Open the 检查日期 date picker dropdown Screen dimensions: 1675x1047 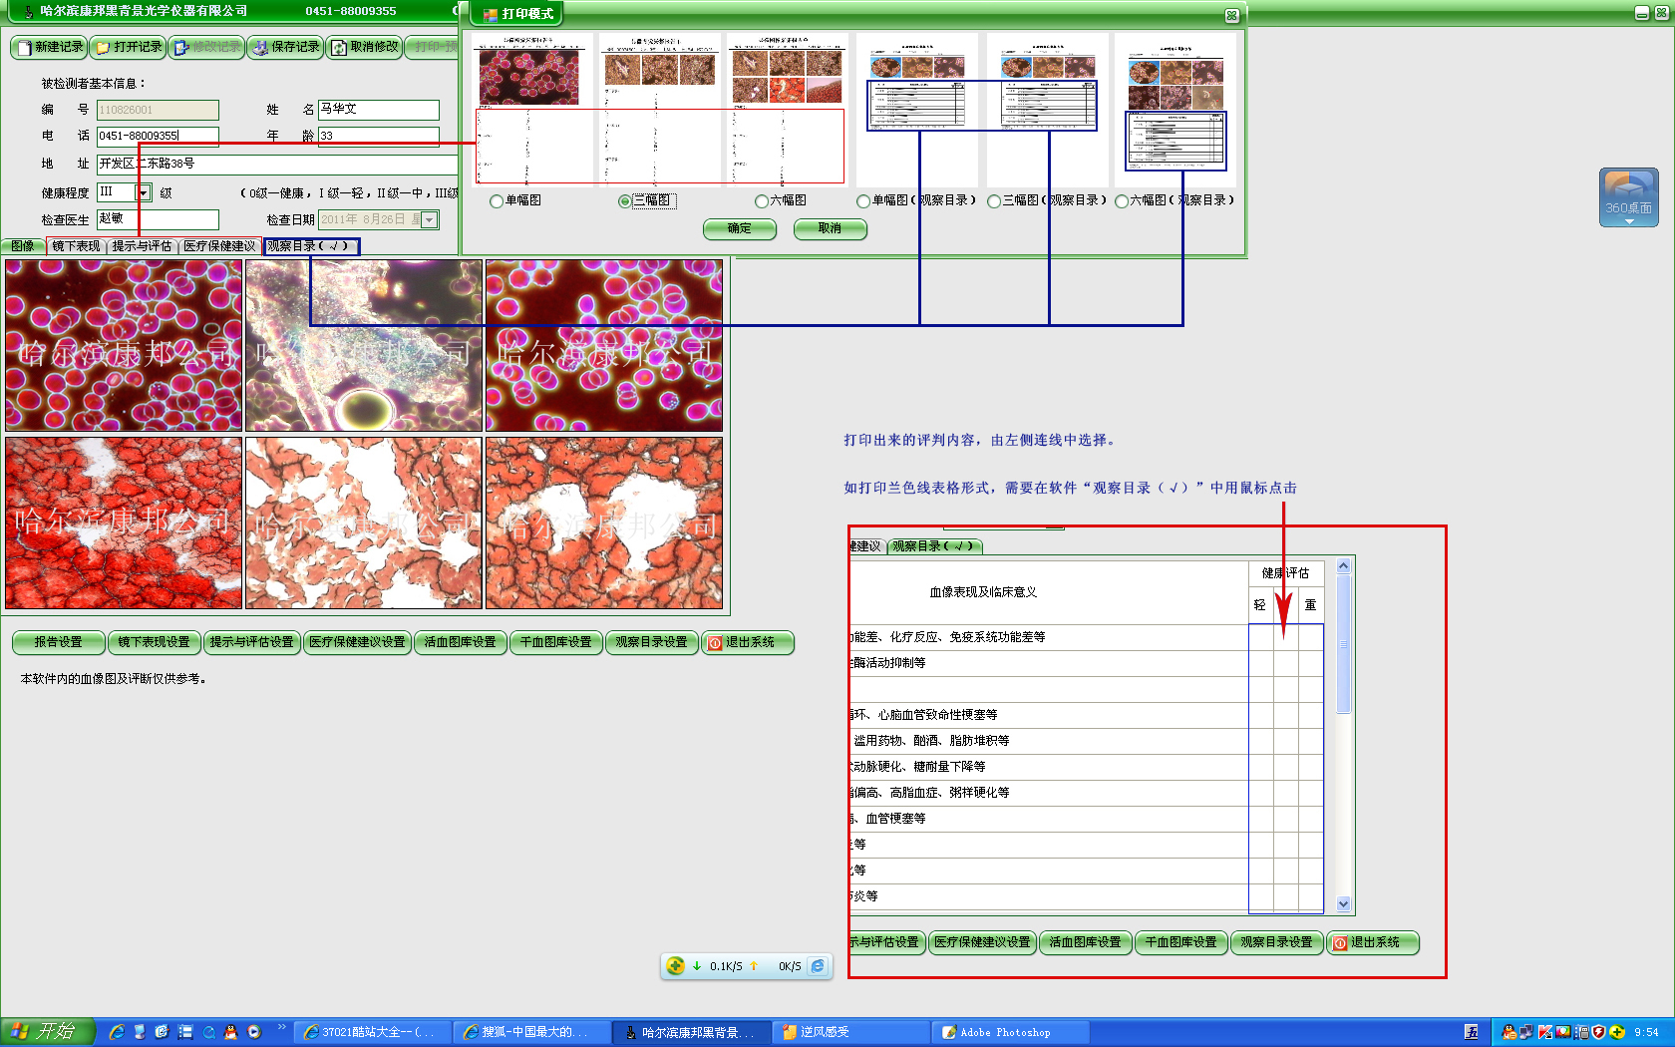point(430,219)
